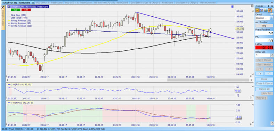Click the chart horizontal scrollbar thumb
The height and width of the screenshot is (131, 275).
208,80
